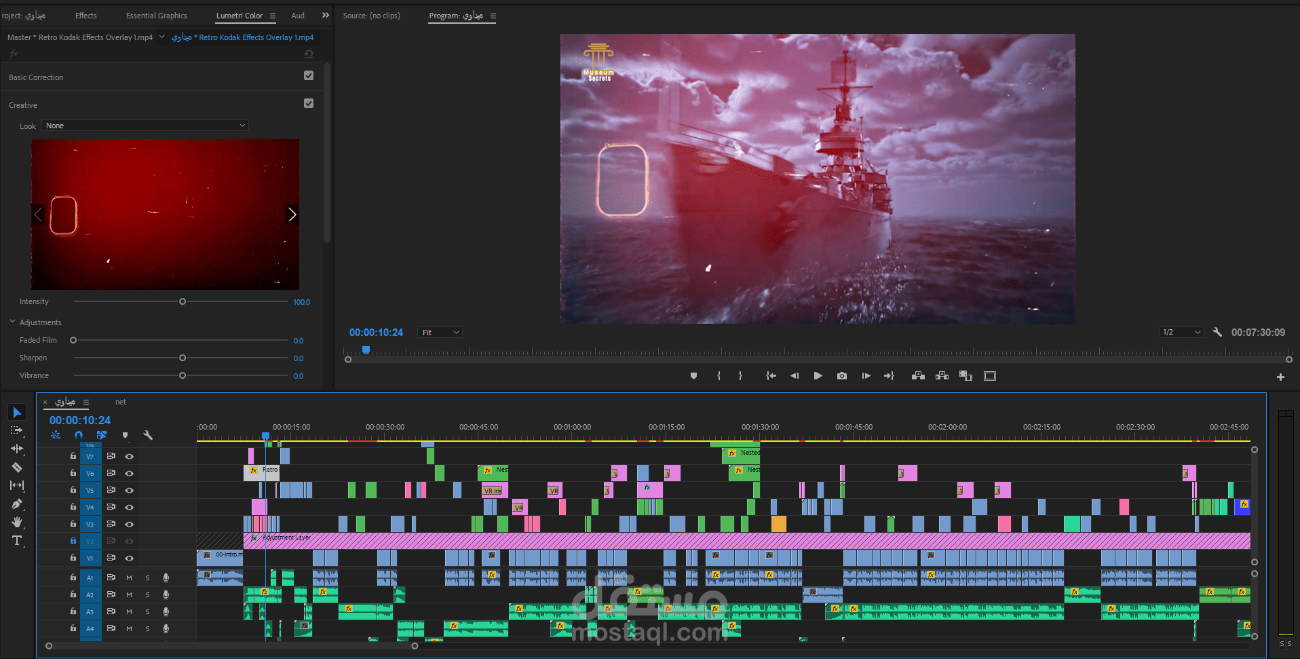Image resolution: width=1300 pixels, height=659 pixels.
Task: Open master clip dropdown chevron
Action: point(161,37)
